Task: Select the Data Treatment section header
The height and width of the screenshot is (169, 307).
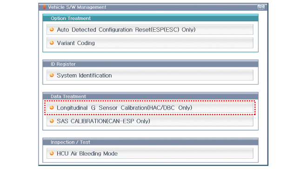Action: (150, 96)
